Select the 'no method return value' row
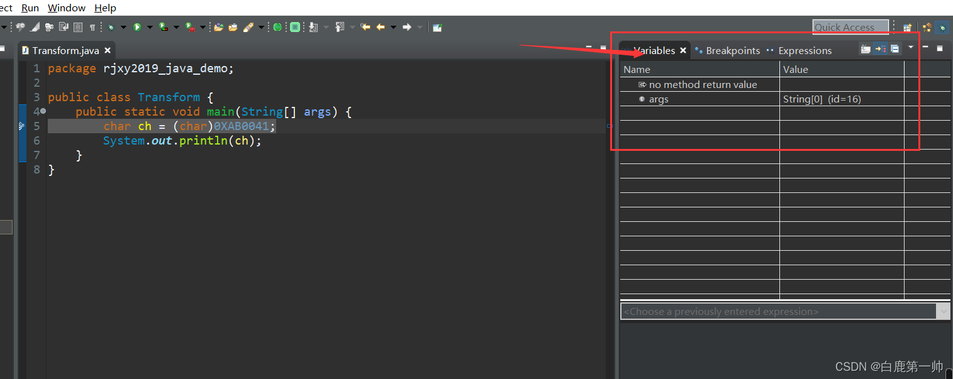 tap(785, 84)
